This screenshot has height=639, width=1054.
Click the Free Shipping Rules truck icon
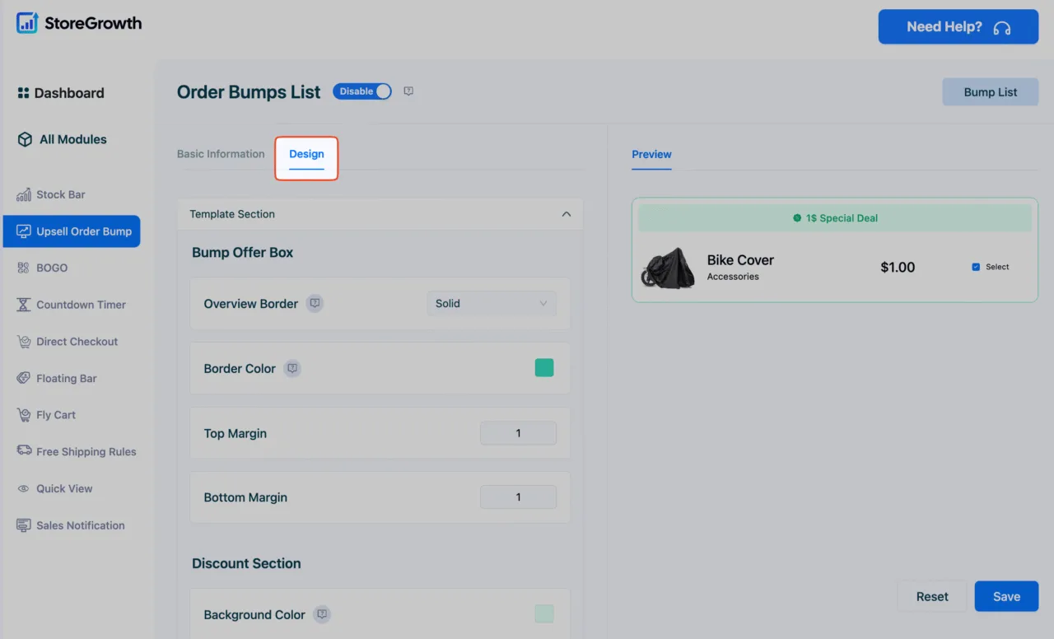[x=24, y=451]
